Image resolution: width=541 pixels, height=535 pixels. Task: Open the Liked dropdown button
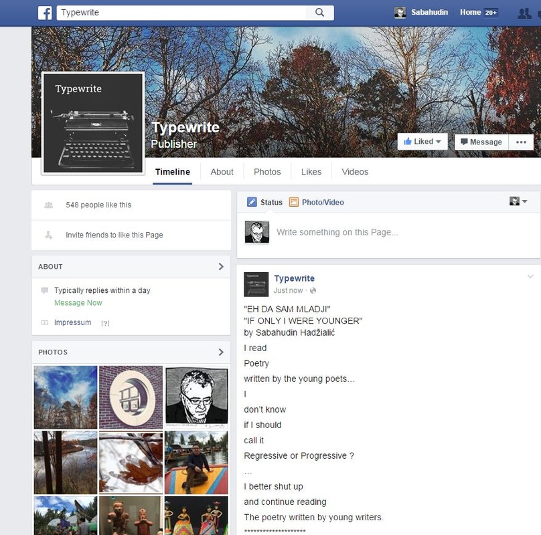click(422, 142)
